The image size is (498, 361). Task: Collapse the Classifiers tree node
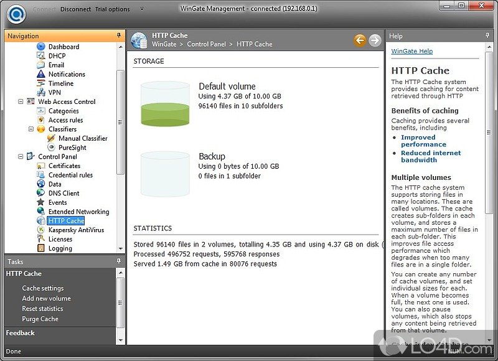coord(31,129)
